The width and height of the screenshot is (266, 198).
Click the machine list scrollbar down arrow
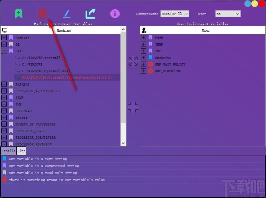tap(123, 143)
